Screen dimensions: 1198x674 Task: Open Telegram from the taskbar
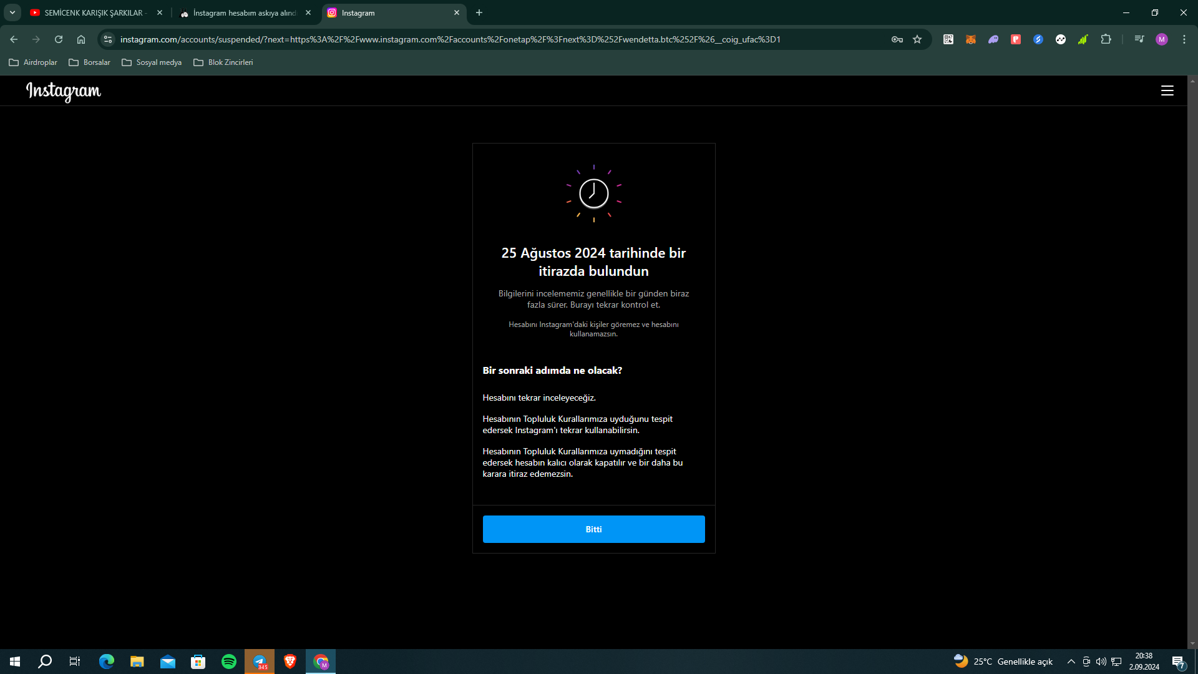pyautogui.click(x=260, y=662)
